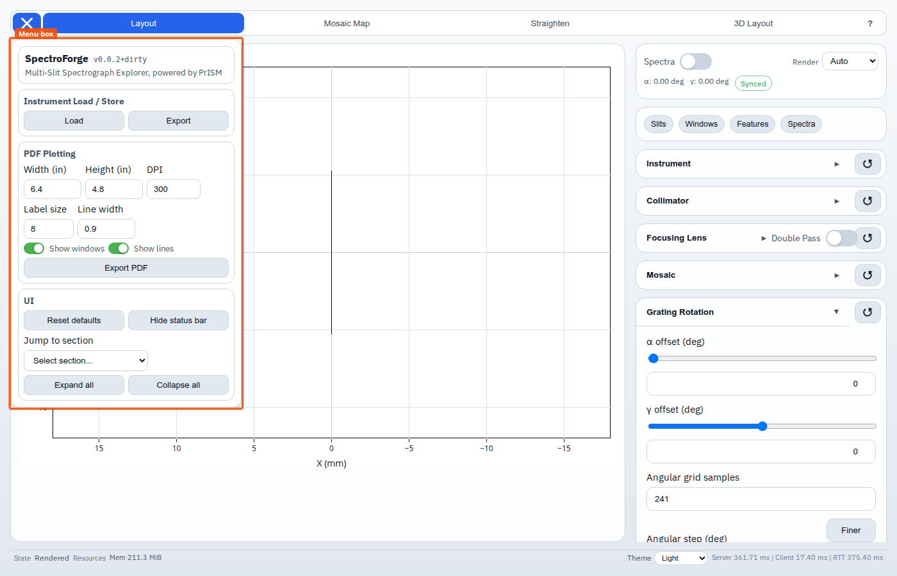Focus the γ offset value field
The width and height of the screenshot is (897, 576).
click(x=761, y=452)
